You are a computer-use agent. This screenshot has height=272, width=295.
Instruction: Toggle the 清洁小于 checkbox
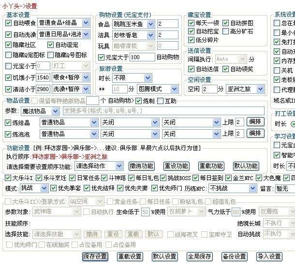[9, 89]
